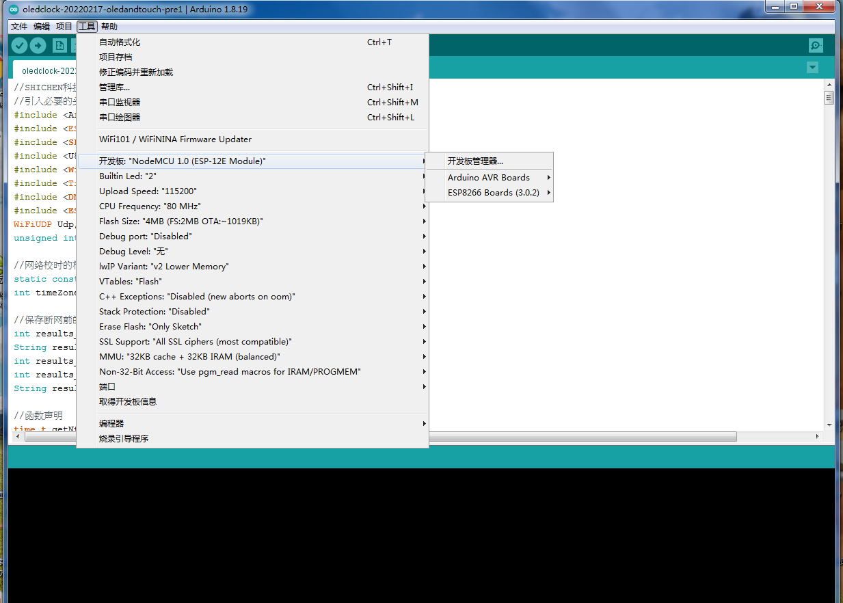Expand the CPU Frequency submenu
The image size is (843, 603).
click(252, 206)
